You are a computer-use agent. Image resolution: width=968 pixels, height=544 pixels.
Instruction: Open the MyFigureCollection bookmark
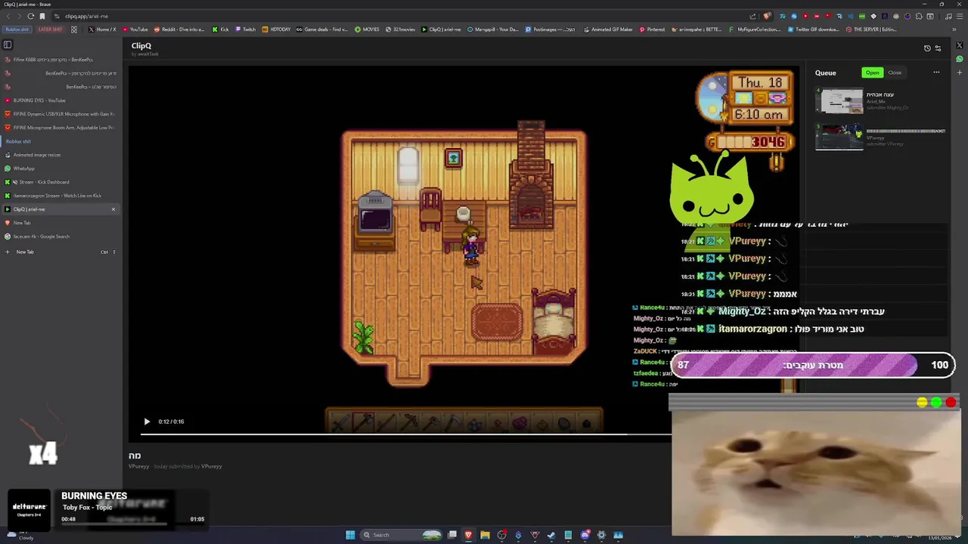pyautogui.click(x=754, y=29)
